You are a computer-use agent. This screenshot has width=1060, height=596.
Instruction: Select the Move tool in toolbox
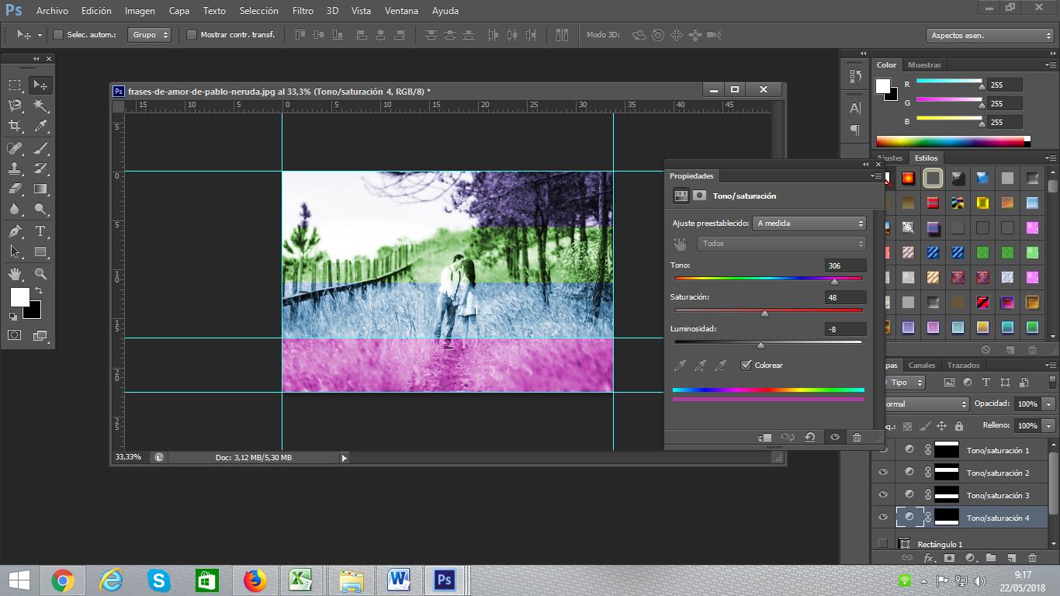click(40, 85)
